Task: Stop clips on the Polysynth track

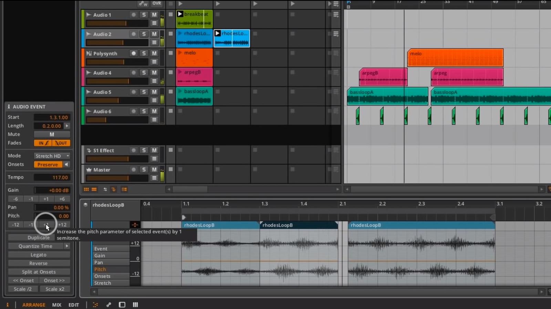Action: (x=170, y=53)
